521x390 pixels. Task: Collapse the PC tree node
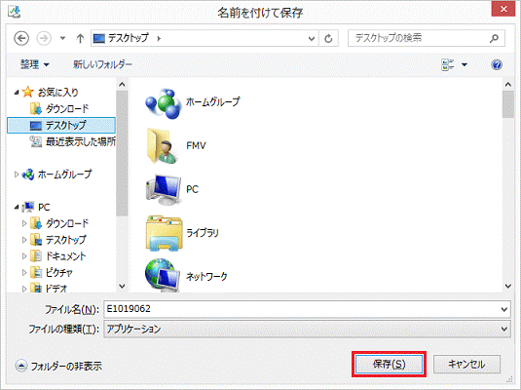point(17,207)
